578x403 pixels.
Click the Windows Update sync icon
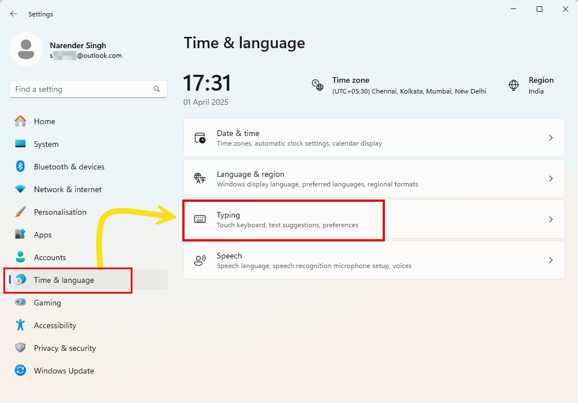(20, 370)
